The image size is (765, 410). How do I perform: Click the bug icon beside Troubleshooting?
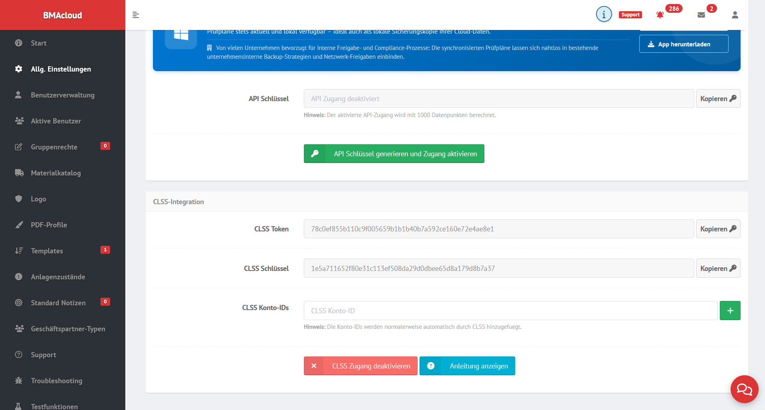click(x=18, y=380)
